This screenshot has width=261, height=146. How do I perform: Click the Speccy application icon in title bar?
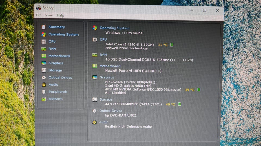tap(39, 8)
